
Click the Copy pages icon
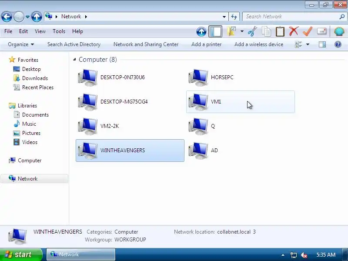pos(266,31)
